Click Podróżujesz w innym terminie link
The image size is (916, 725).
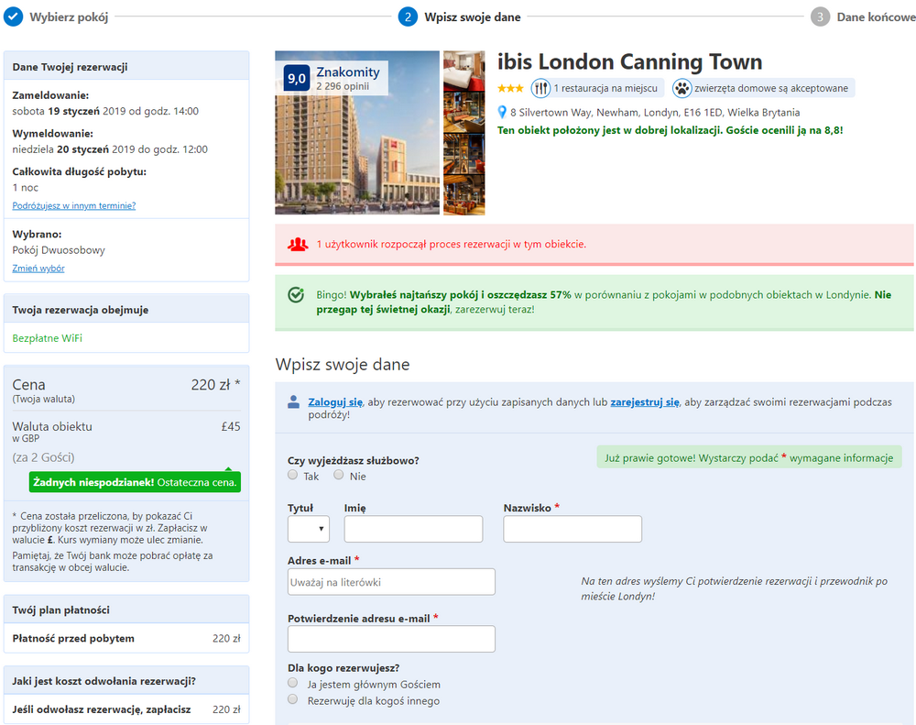click(x=74, y=206)
